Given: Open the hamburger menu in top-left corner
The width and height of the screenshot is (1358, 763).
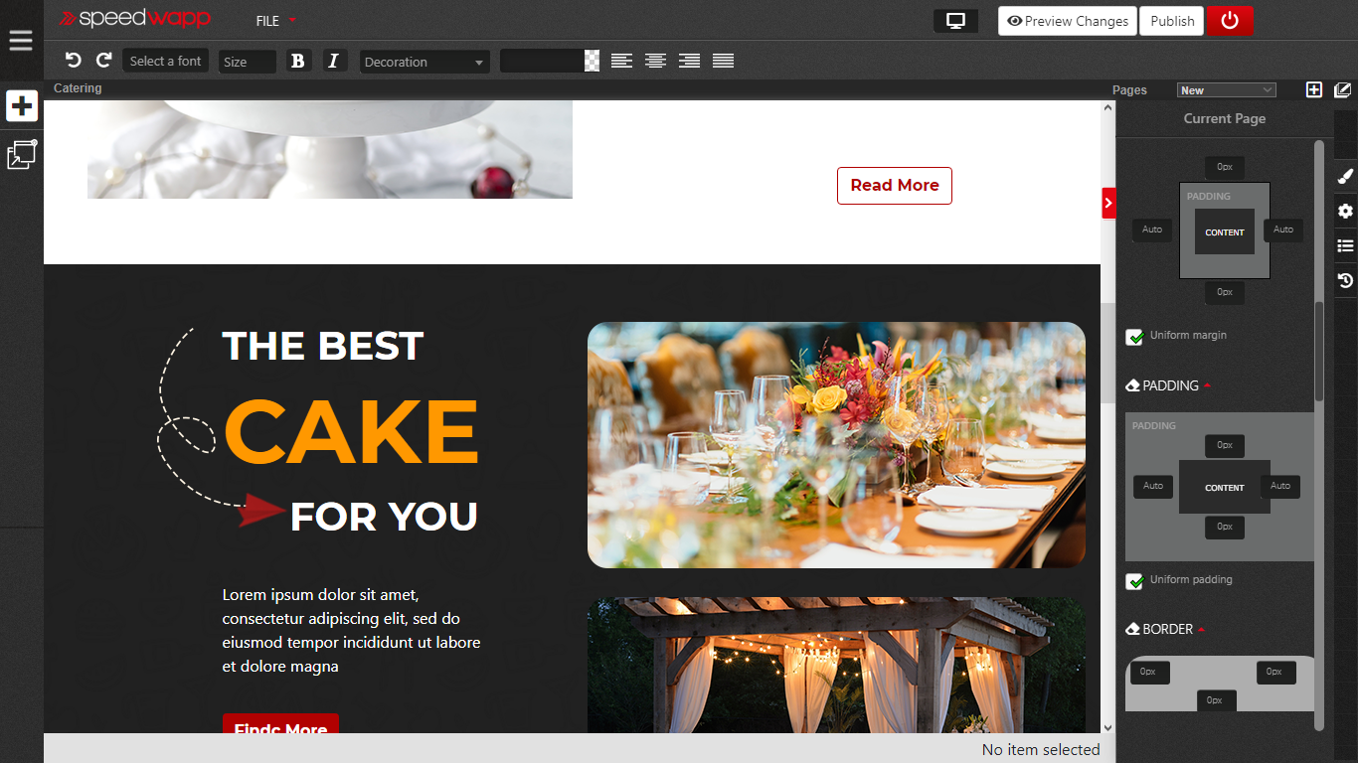Looking at the screenshot, I should coord(21,40).
